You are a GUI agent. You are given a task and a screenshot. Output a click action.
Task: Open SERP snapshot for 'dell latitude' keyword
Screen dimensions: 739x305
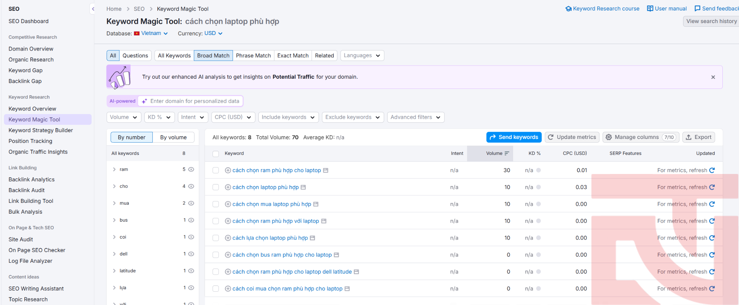pyautogui.click(x=356, y=272)
